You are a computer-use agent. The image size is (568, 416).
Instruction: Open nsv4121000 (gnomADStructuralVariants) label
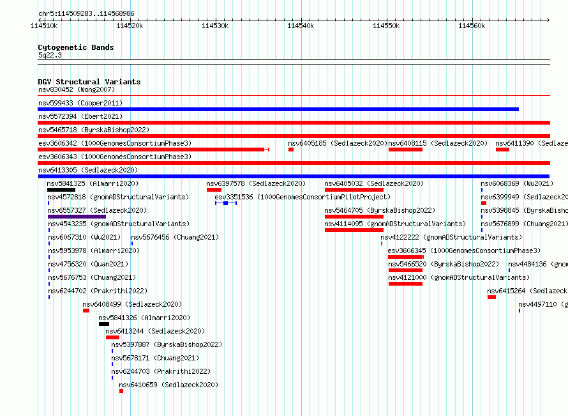coord(459,277)
